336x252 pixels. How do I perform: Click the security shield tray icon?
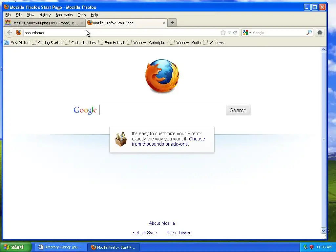pyautogui.click(x=312, y=247)
